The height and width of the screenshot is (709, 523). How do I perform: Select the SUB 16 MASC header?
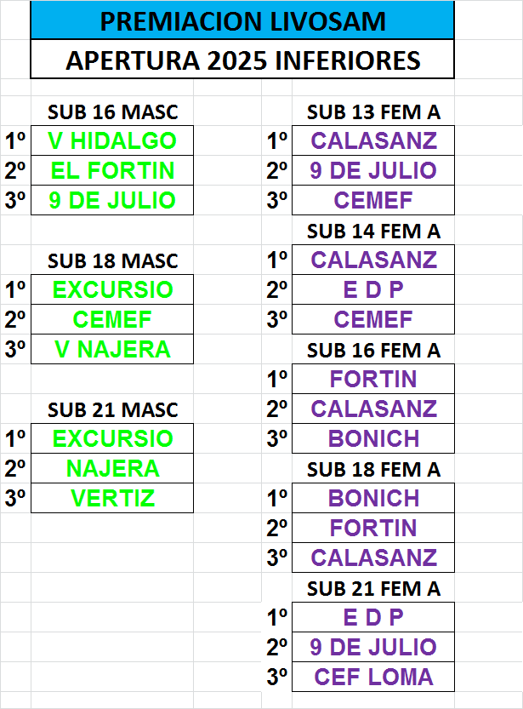coord(112,111)
